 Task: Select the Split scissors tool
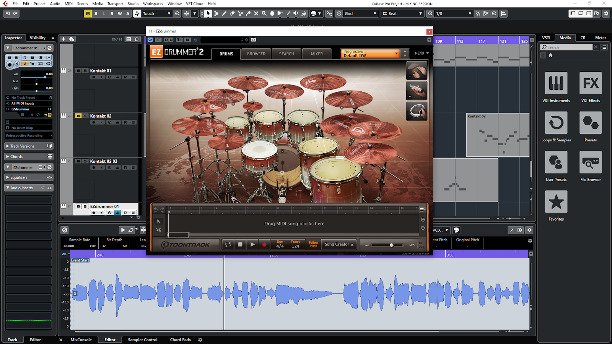click(x=240, y=13)
